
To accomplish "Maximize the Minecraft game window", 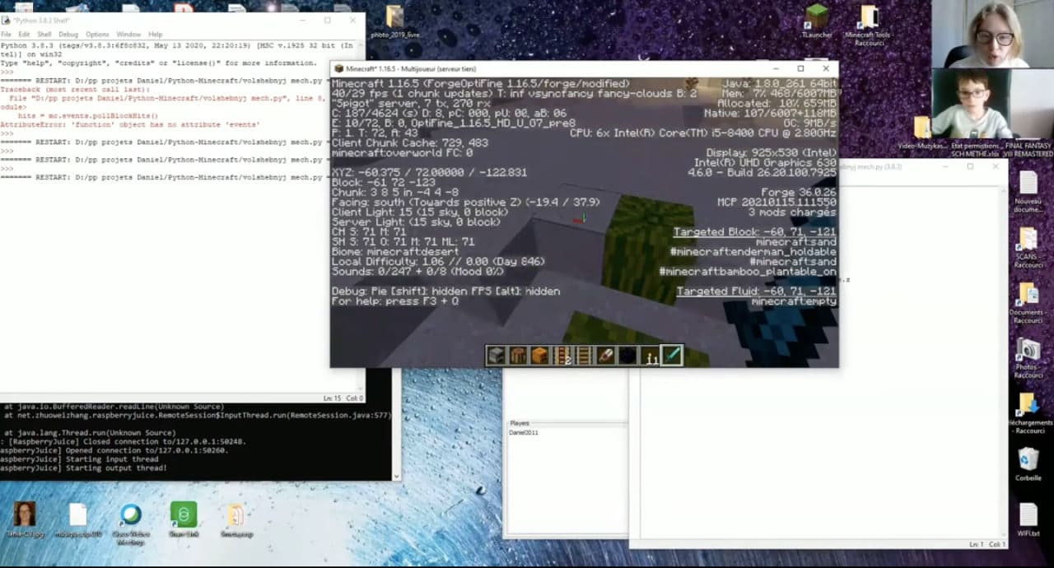I will [800, 68].
